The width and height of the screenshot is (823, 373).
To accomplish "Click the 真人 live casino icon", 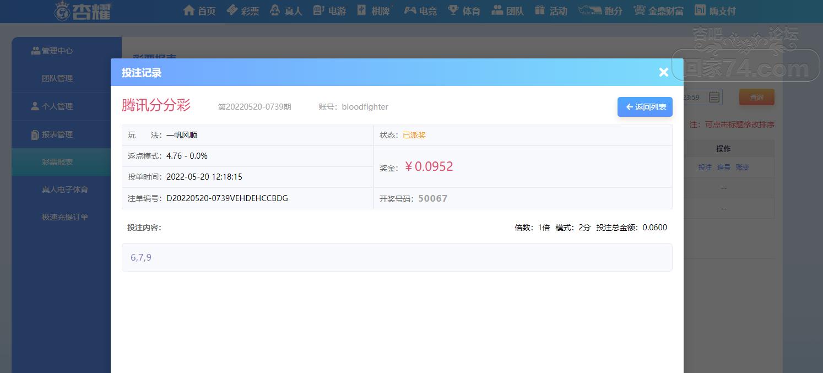I will click(x=275, y=10).
